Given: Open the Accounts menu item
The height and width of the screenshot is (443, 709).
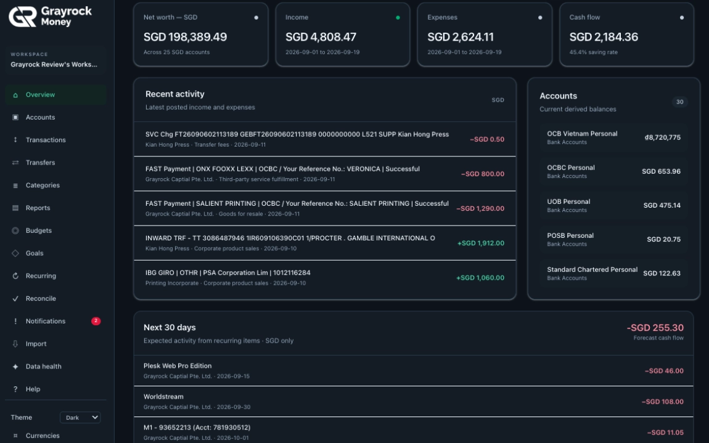Looking at the screenshot, I should coord(55,118).
